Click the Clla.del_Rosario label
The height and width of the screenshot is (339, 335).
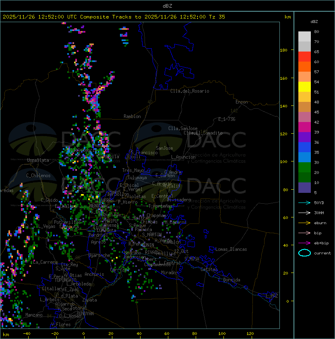click(x=190, y=91)
